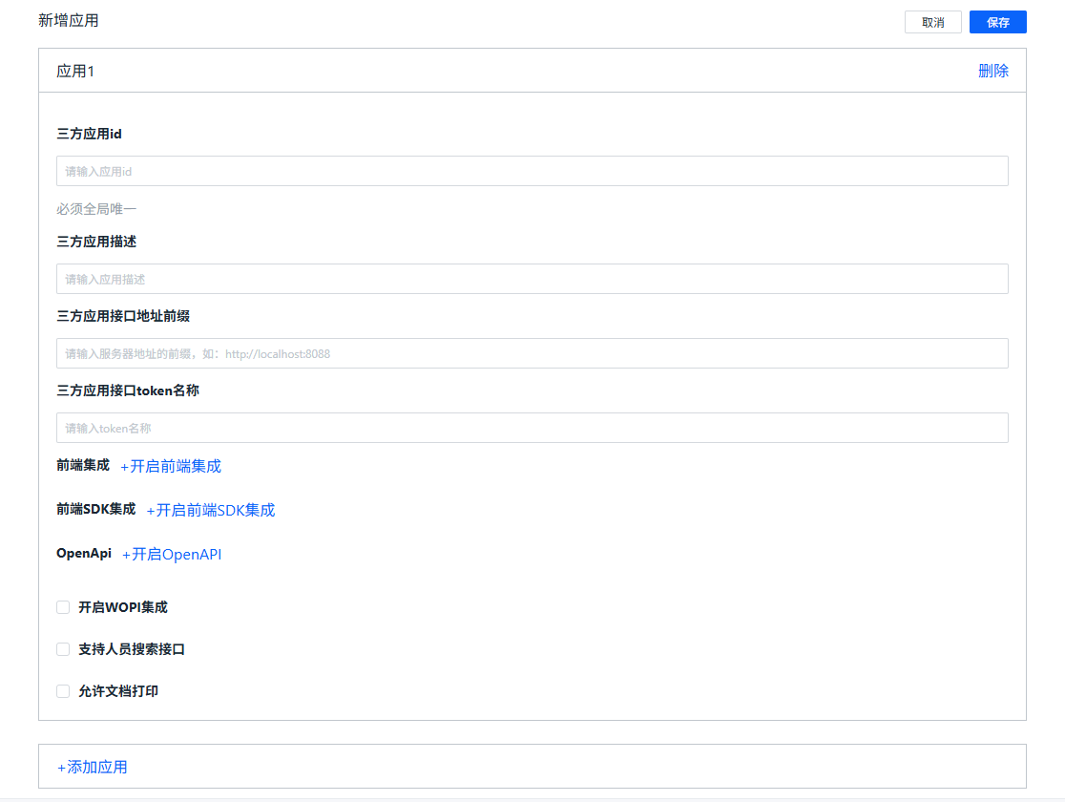Viewport: 1065px width, 802px height.
Task: Check the 支持人员搜索接口 option
Action: pyautogui.click(x=62, y=648)
